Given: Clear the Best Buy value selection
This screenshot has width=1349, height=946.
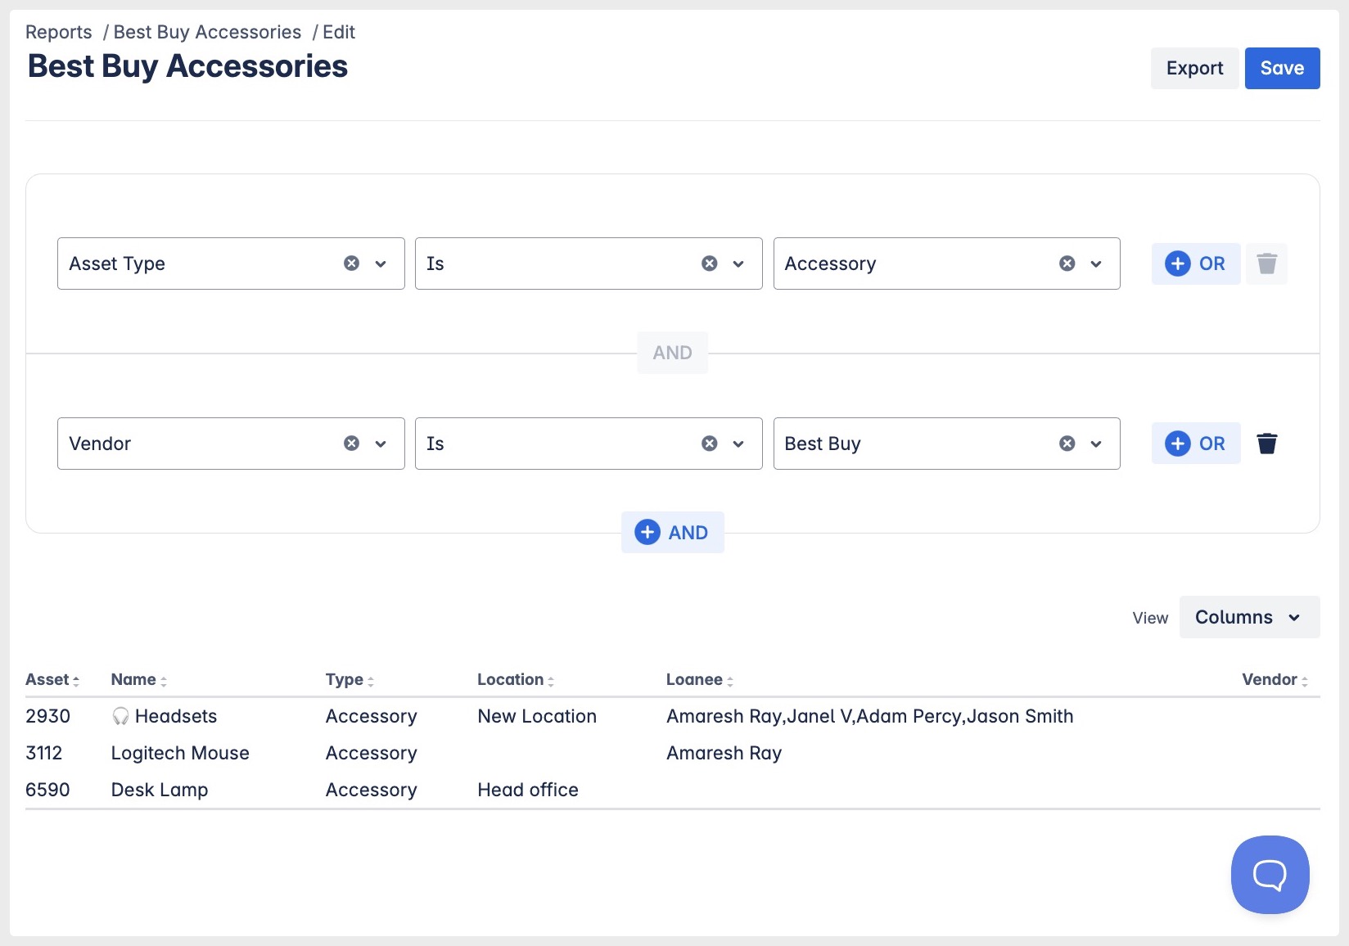Looking at the screenshot, I should [1067, 444].
